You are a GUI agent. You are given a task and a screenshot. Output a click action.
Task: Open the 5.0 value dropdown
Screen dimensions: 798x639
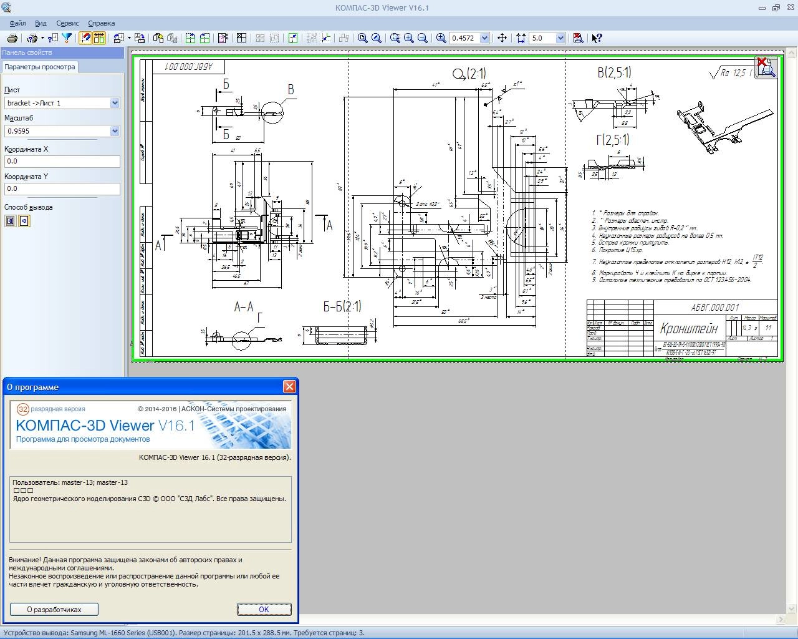[560, 38]
